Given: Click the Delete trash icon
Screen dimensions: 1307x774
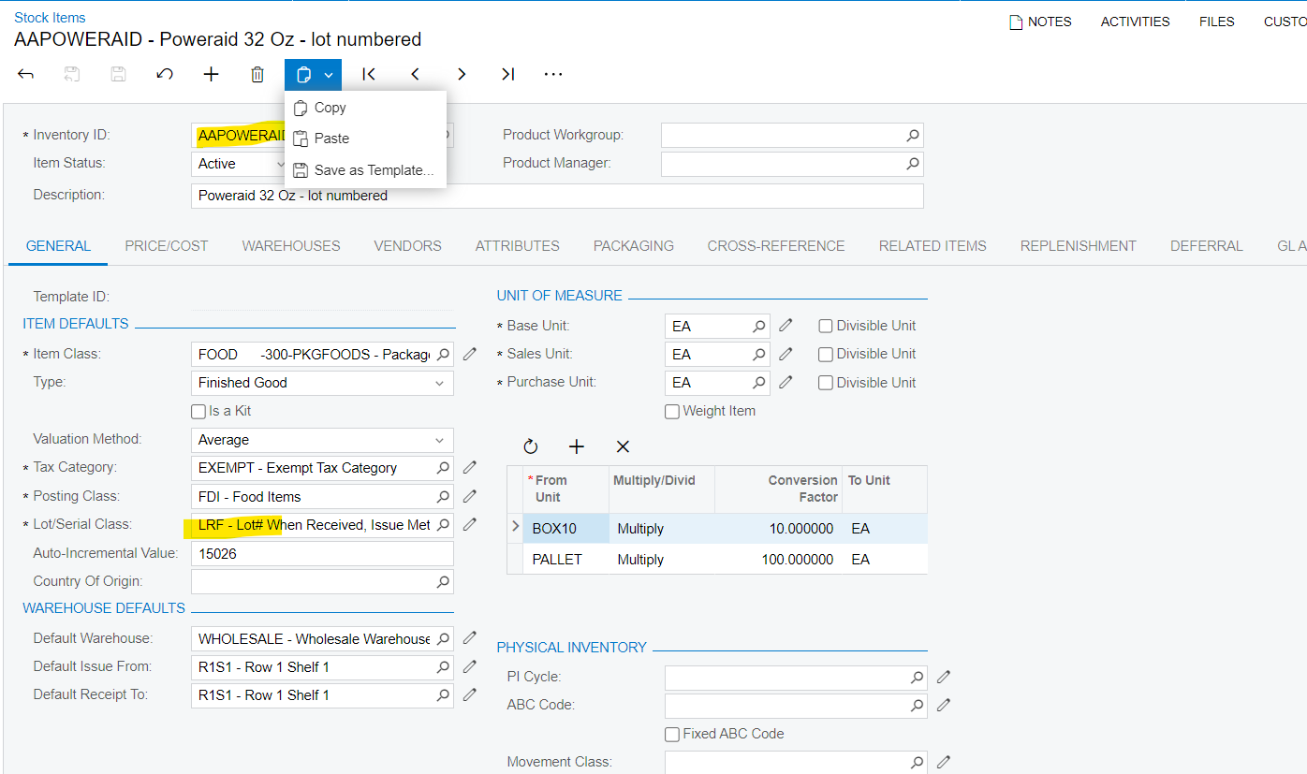Looking at the screenshot, I should [257, 74].
